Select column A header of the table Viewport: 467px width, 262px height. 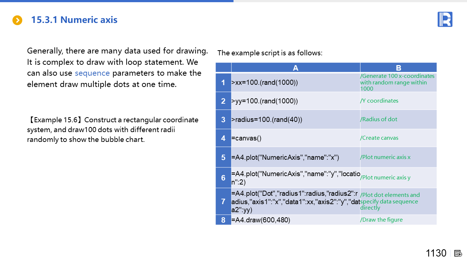pyautogui.click(x=296, y=68)
